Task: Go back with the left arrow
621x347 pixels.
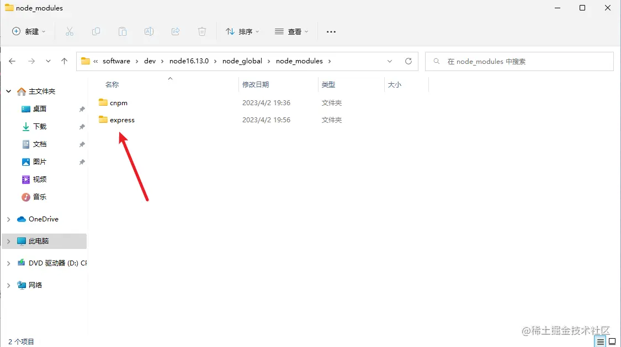Action: [12, 61]
